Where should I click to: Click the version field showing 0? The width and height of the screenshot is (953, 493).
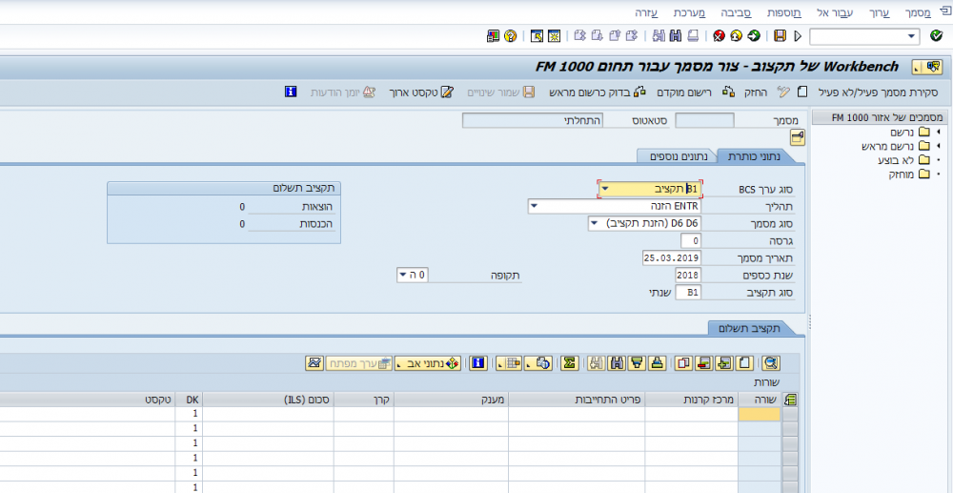pyautogui.click(x=691, y=240)
